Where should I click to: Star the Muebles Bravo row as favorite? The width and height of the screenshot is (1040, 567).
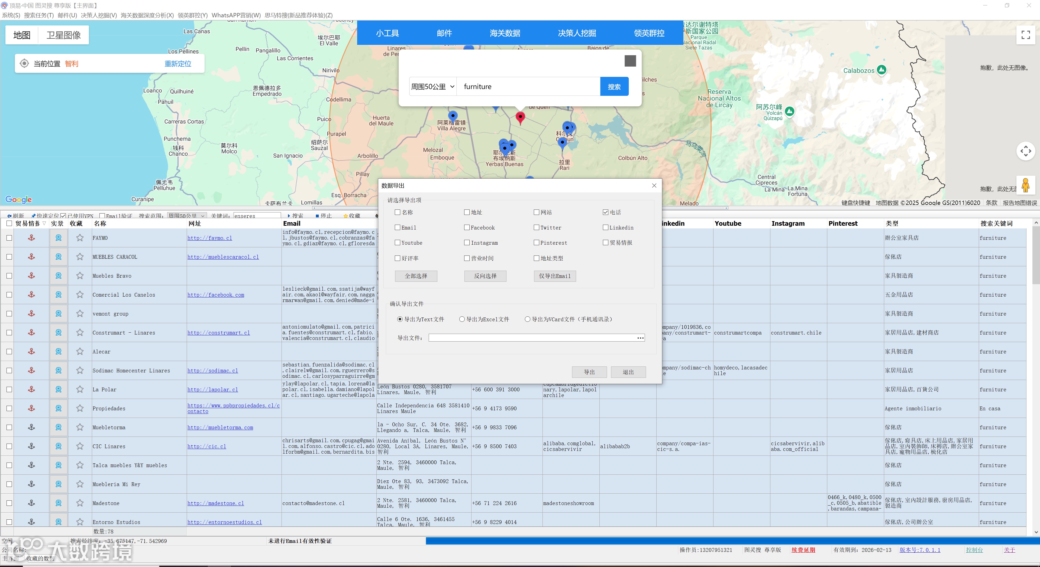point(80,276)
